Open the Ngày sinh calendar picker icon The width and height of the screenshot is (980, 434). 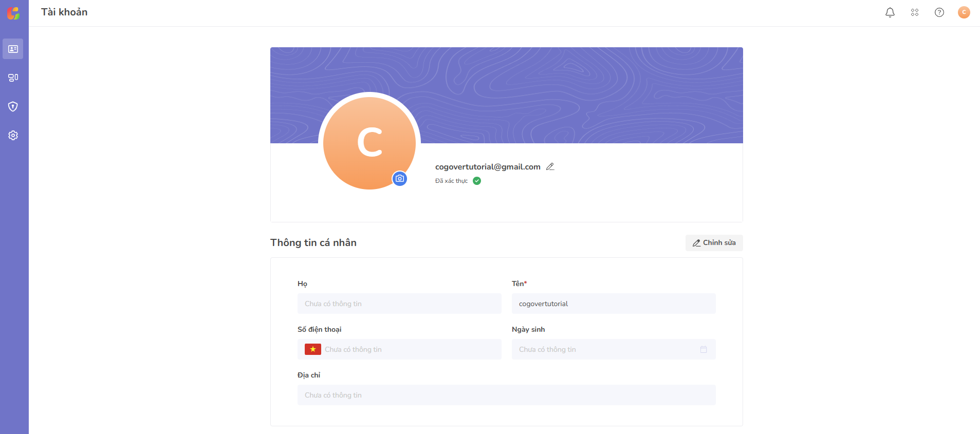[x=704, y=349]
